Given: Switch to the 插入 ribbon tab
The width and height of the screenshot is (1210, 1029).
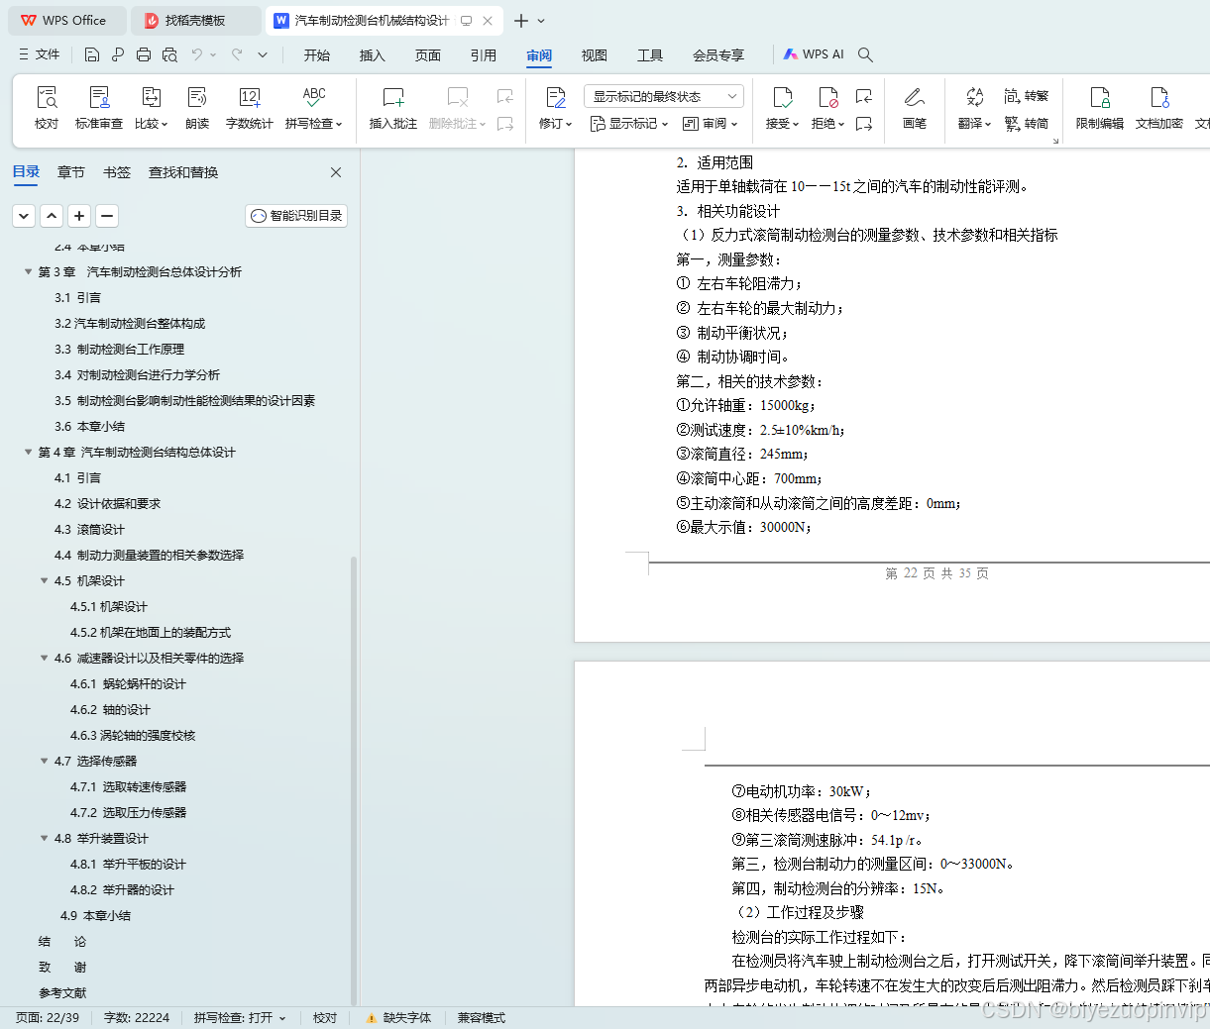Looking at the screenshot, I should [x=373, y=55].
